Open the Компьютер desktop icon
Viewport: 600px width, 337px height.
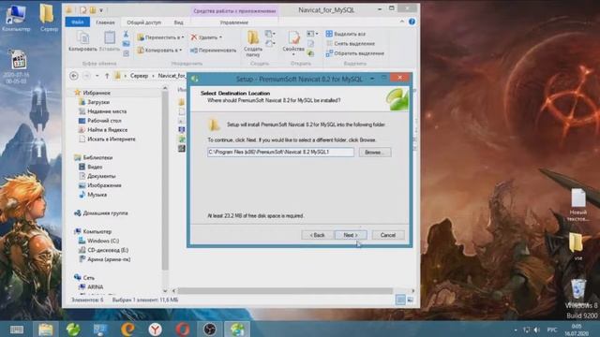coord(16,19)
